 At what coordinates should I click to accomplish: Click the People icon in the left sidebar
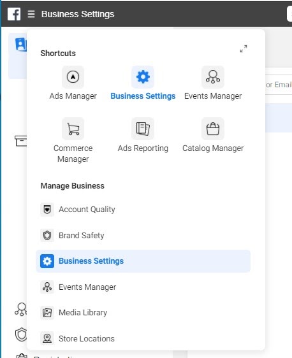(21, 45)
